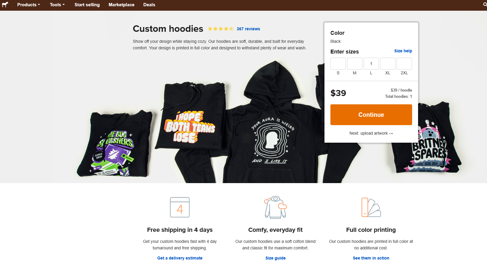The image size is (487, 269).
Task: Click Start selling in the top navigation
Action: click(87, 4)
